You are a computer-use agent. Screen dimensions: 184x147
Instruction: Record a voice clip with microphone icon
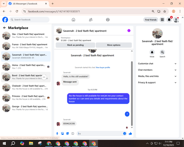point(57,133)
